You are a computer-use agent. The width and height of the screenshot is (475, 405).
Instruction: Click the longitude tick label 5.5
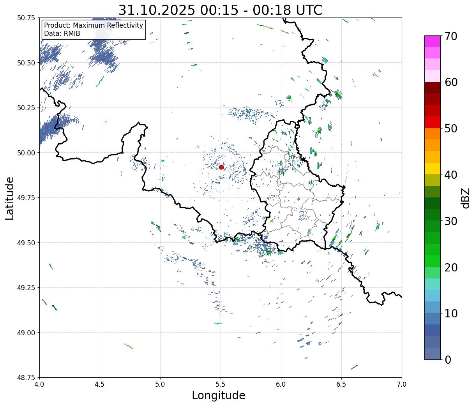(221, 384)
